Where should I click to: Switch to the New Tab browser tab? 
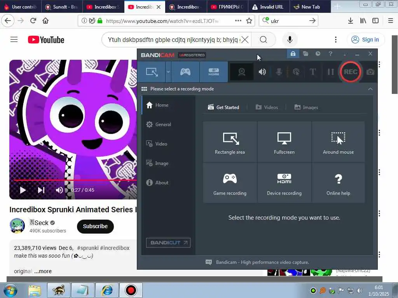(310, 7)
